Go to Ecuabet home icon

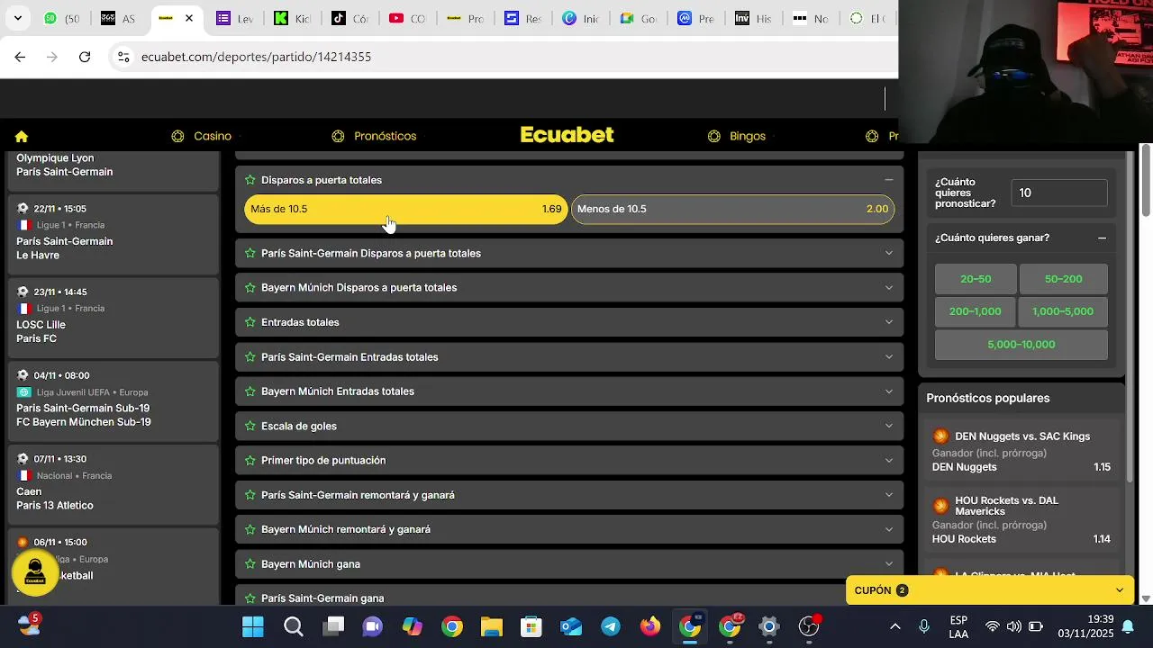tap(22, 137)
